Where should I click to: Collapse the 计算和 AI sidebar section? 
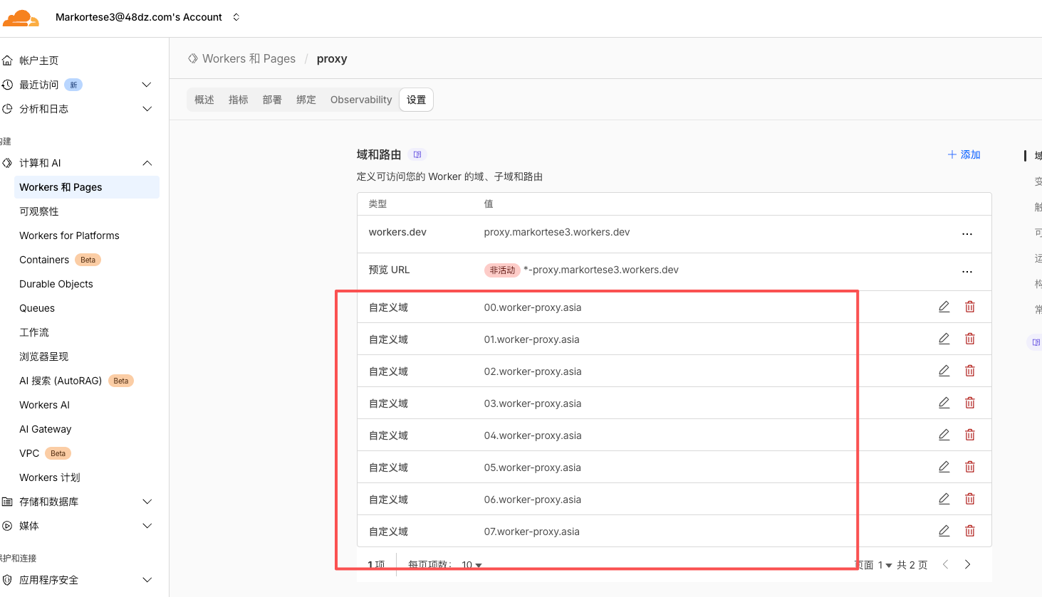click(147, 163)
